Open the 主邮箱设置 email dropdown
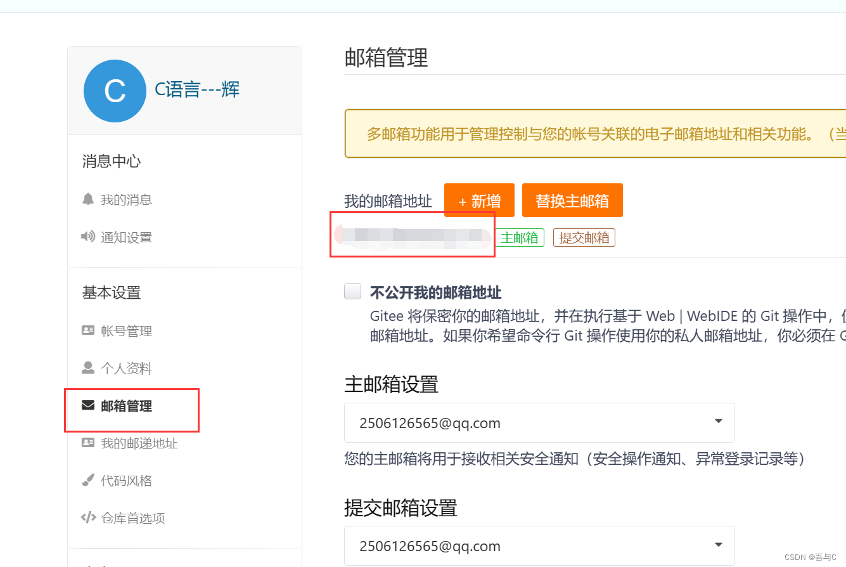The height and width of the screenshot is (567, 846). point(539,422)
